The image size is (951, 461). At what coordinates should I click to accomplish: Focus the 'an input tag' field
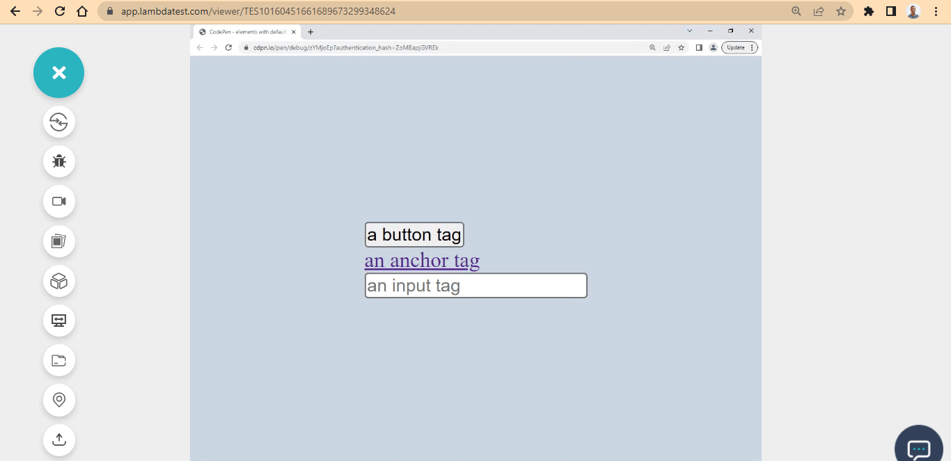476,286
